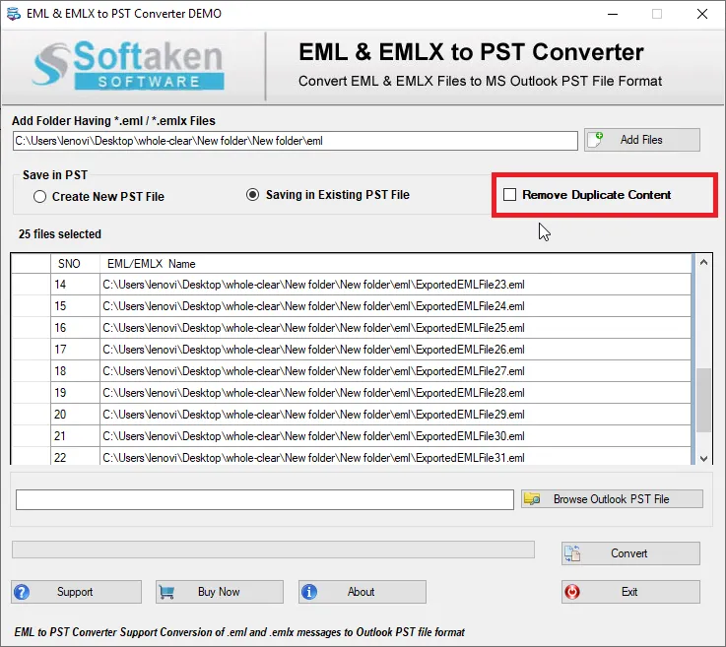Click the file list scrollbar thumb
726x647 pixels.
click(x=703, y=401)
